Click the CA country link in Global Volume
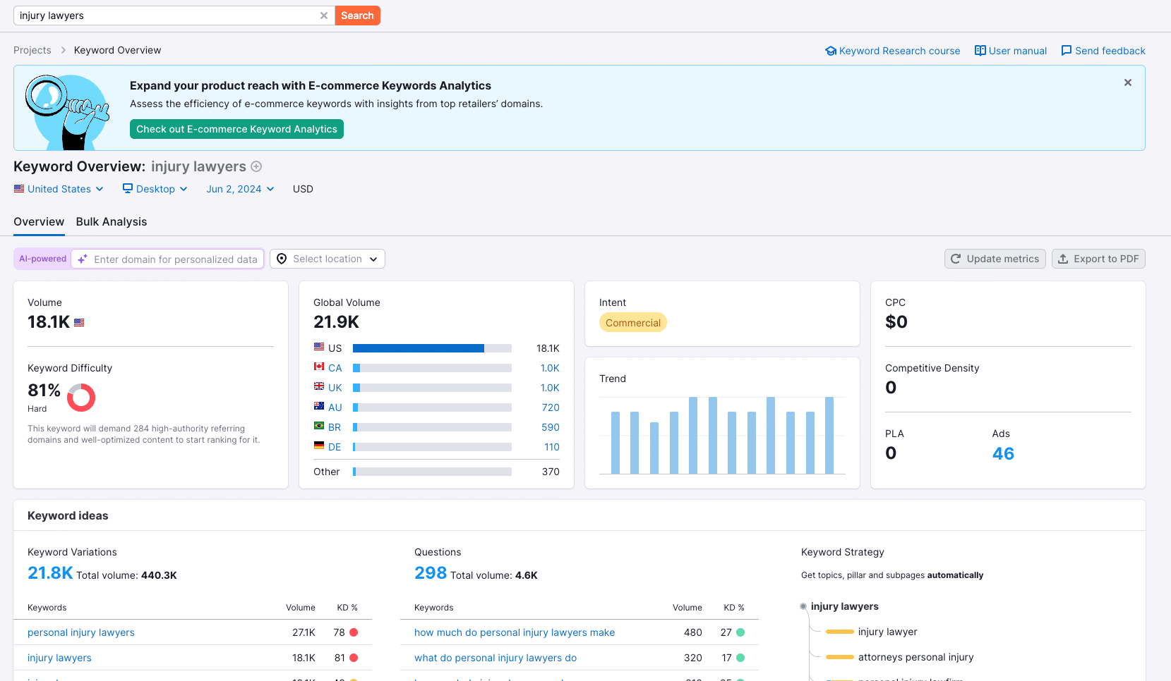 click(335, 368)
